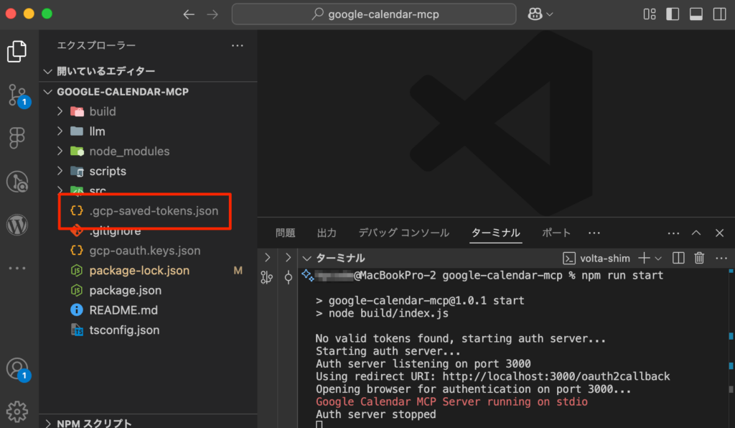Click the google-calendar-mcp search box

click(x=373, y=14)
